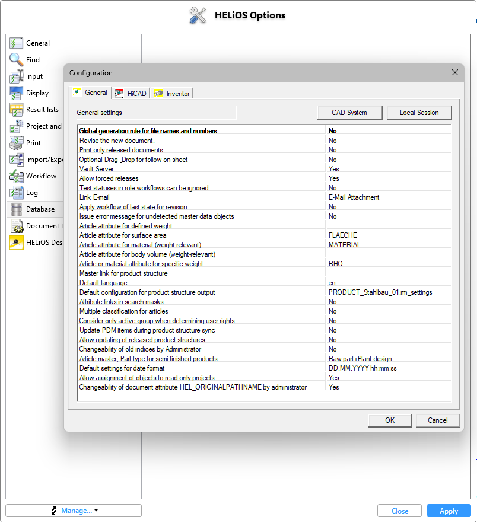The image size is (477, 523).
Task: Click Close in HELiOS Options
Action: [399, 511]
